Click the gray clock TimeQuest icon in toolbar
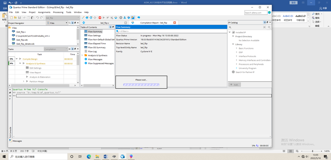Image resolution: width=331 pixels, height=160 pixels. tap(121, 18)
